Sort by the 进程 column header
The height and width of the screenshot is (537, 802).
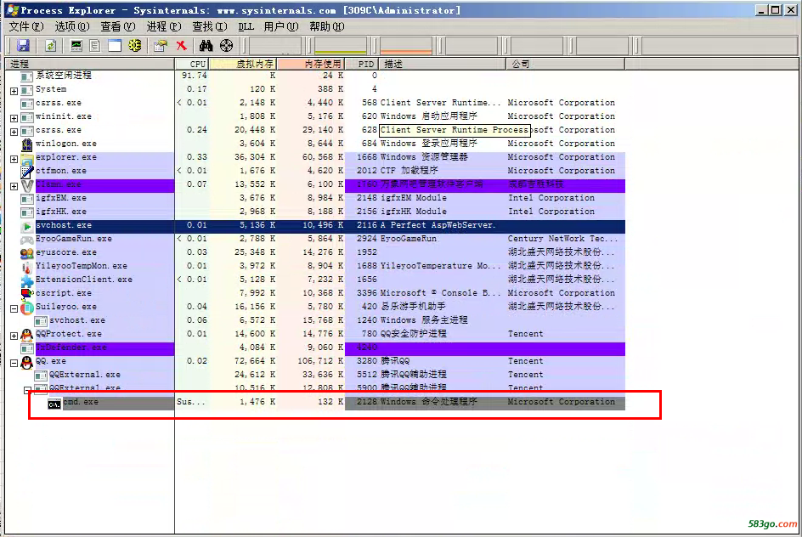[90, 64]
